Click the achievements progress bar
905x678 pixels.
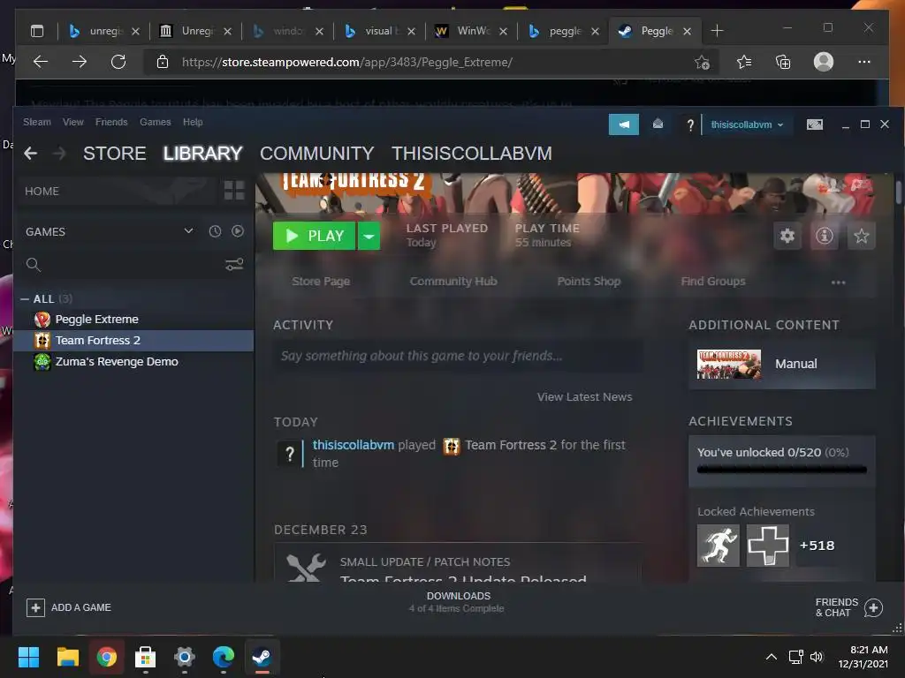[781, 470]
